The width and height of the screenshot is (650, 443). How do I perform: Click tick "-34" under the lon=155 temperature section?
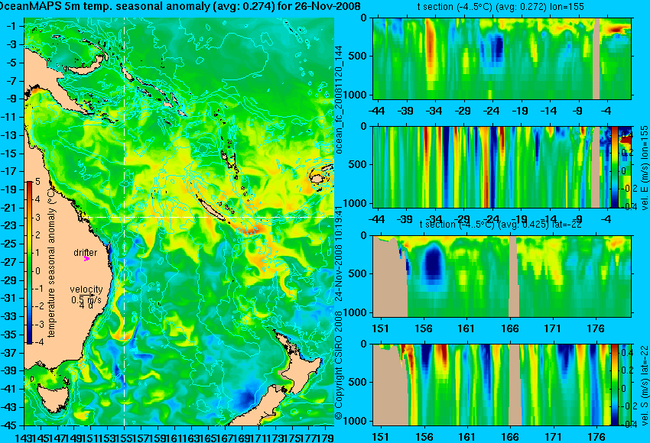pos(434,111)
